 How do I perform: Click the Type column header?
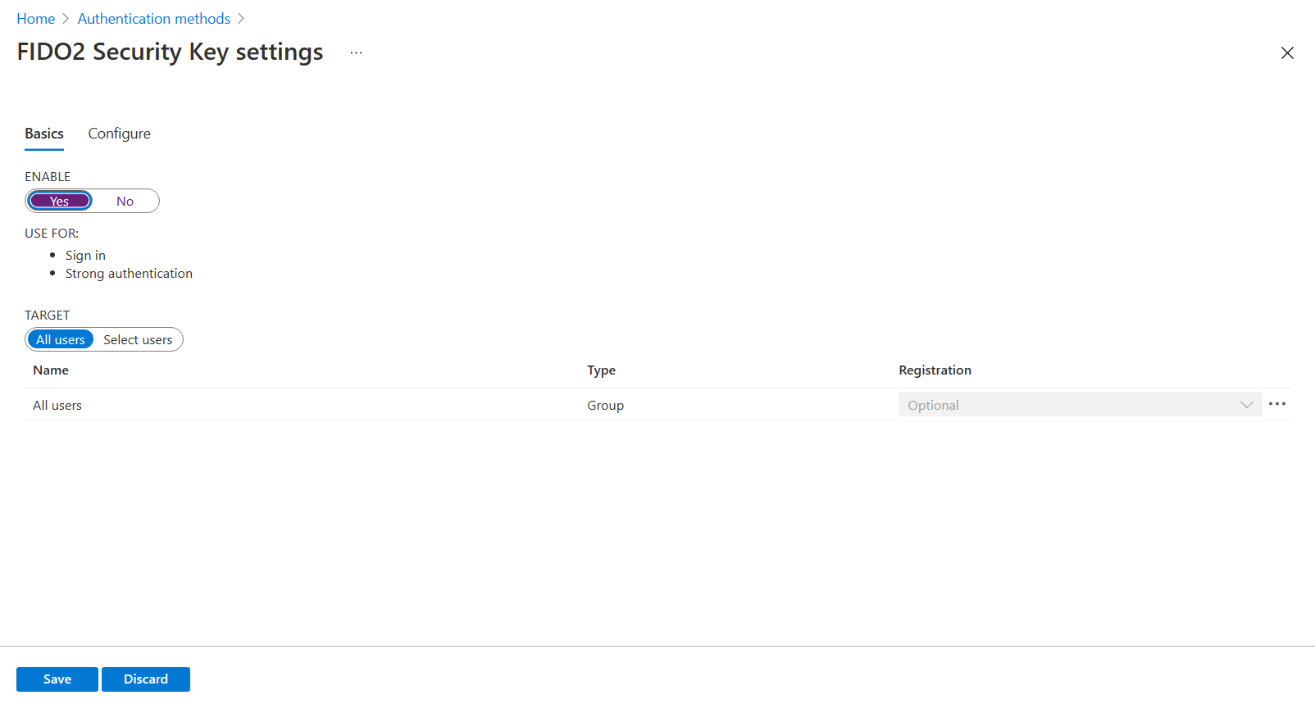601,370
